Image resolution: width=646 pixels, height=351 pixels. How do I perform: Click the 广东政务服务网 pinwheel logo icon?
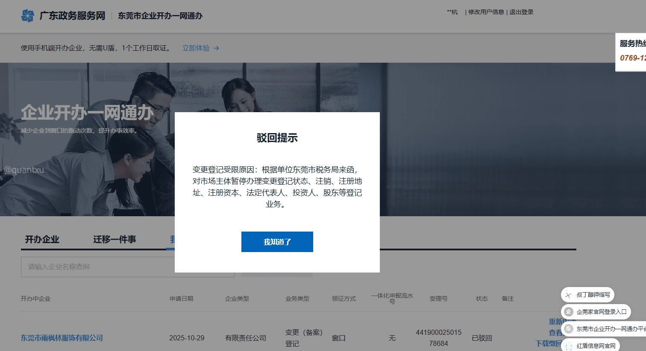click(28, 16)
